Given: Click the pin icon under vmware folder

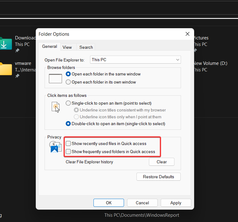Looking at the screenshot, I should click(x=17, y=76).
